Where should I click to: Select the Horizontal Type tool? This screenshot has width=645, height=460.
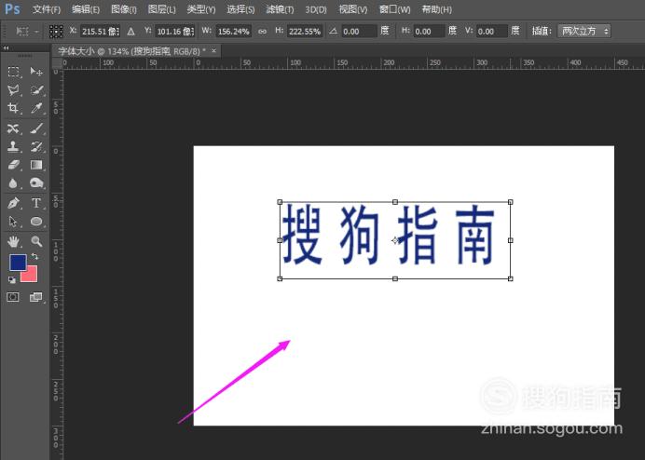(36, 203)
